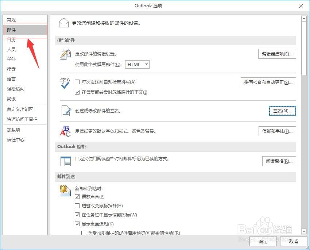Click 取消 to discard changes
This screenshot has width=310, height=250.
coord(293,242)
